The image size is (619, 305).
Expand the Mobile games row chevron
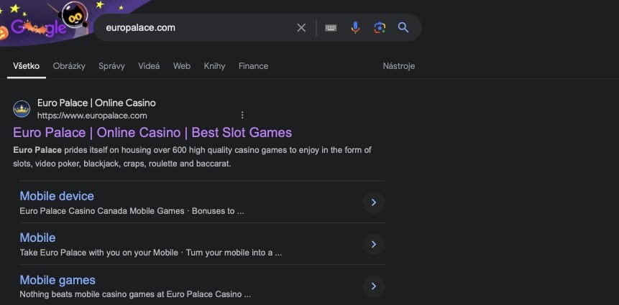coord(373,286)
